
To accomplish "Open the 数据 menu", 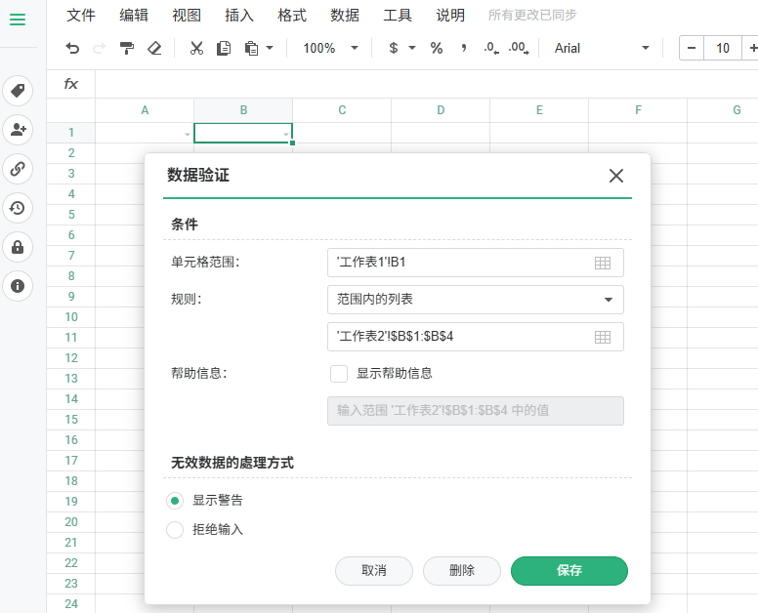I will (x=344, y=15).
